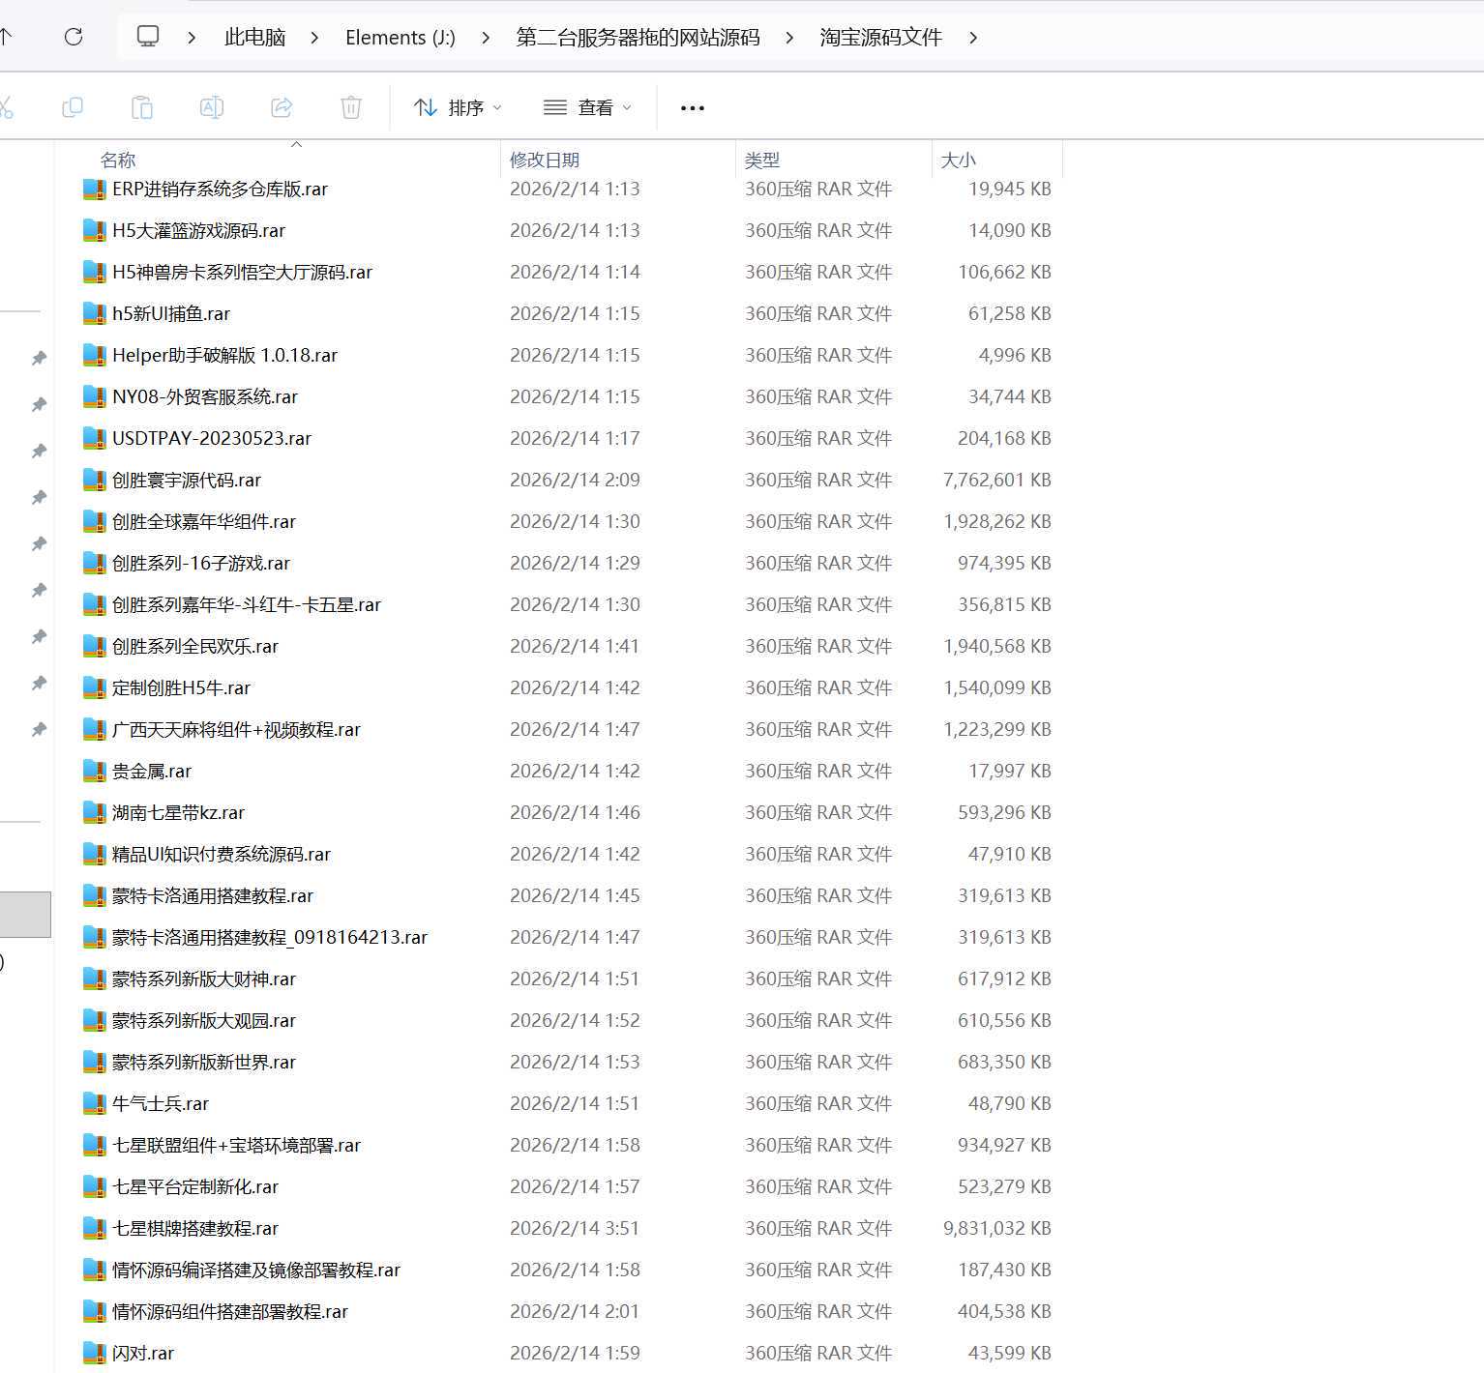
Task: Click the date 2026/2/14 3:51
Action: pyautogui.click(x=575, y=1228)
